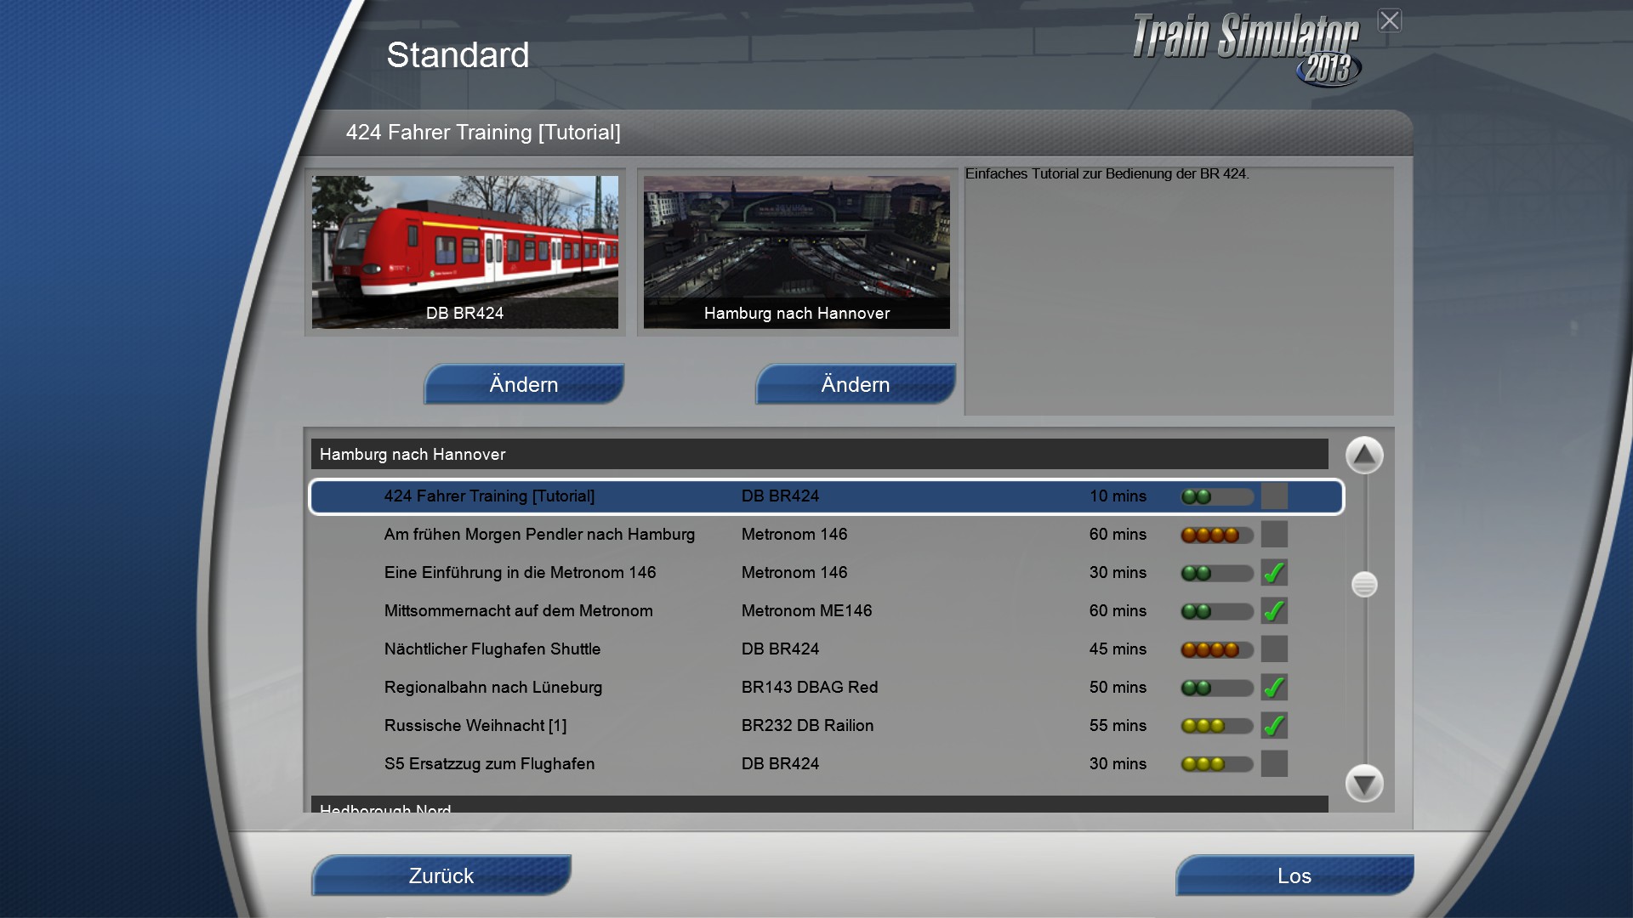The height and width of the screenshot is (918, 1633).
Task: Click the difficulty lights of S5 Ersatzzug
Action: (x=1216, y=764)
